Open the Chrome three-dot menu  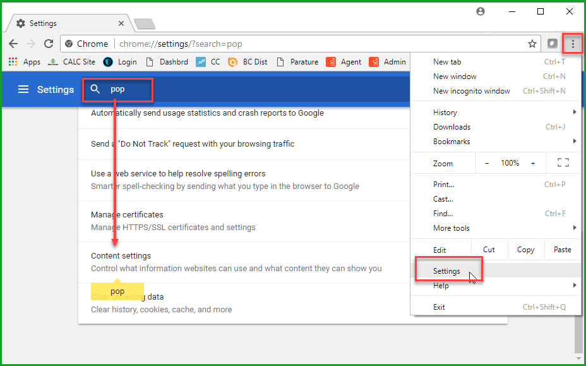(573, 44)
